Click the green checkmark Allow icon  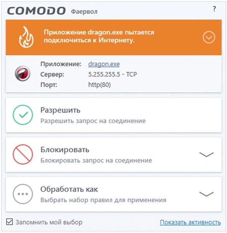pyautogui.click(x=23, y=115)
